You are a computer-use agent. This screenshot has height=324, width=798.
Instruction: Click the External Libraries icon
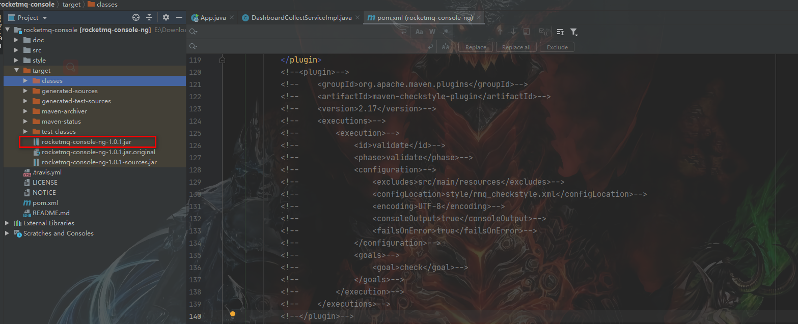[18, 223]
